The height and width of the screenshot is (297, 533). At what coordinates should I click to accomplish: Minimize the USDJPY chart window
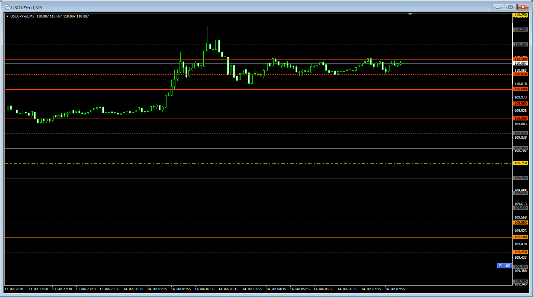coord(498,7)
